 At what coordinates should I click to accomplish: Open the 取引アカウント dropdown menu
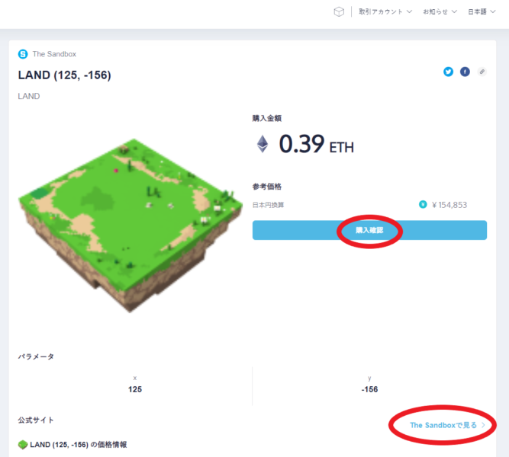pyautogui.click(x=385, y=11)
